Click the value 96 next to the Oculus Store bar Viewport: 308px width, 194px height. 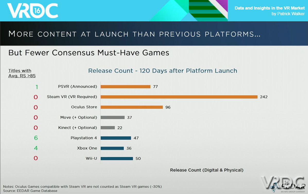coord(168,107)
